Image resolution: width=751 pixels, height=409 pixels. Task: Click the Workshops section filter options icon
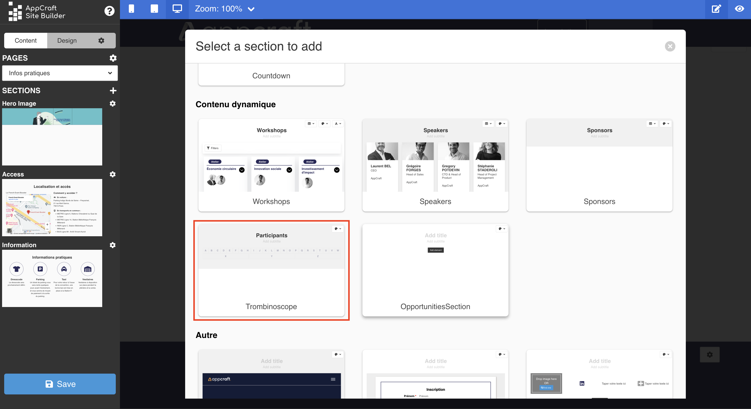pos(213,148)
